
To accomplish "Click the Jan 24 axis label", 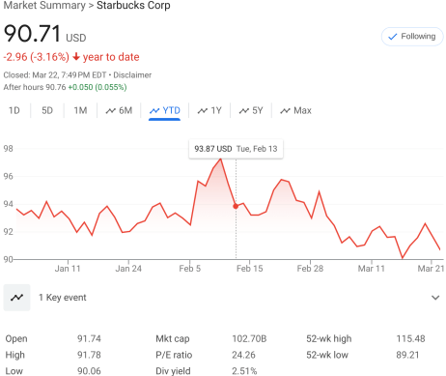I will click(x=128, y=269).
